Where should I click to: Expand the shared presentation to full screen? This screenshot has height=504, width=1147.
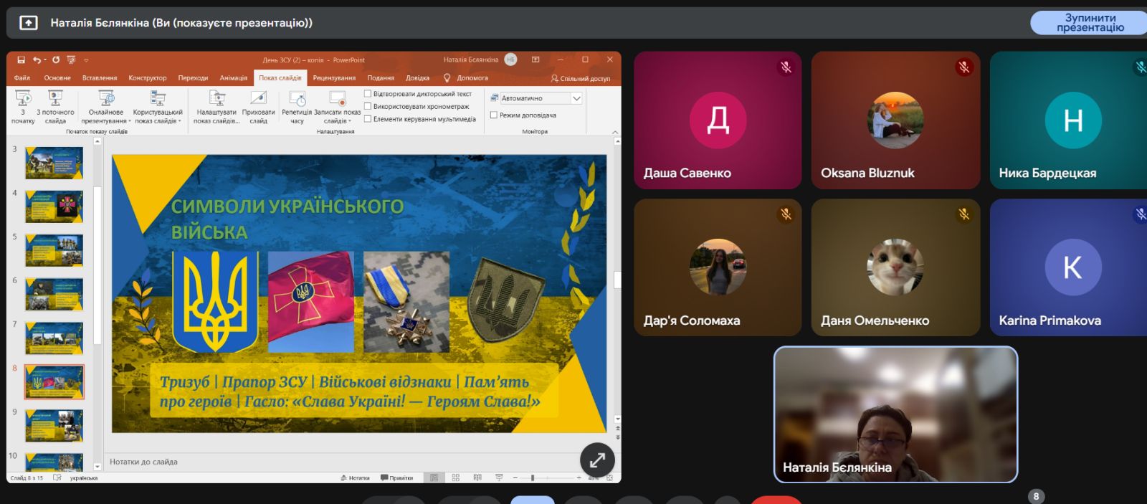[x=597, y=460]
